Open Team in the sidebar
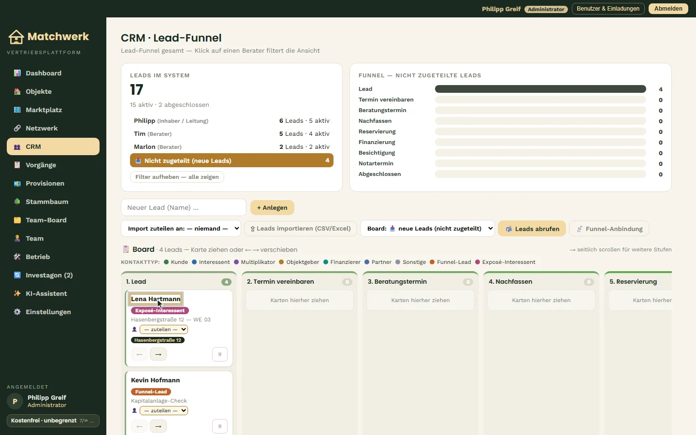The height and width of the screenshot is (435, 696). point(53,238)
